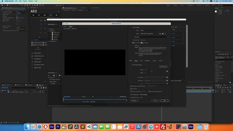Open Media Encoder icon in the Dock
Image resolution: width=233 pixels, height=131 pixels.
(x=191, y=127)
